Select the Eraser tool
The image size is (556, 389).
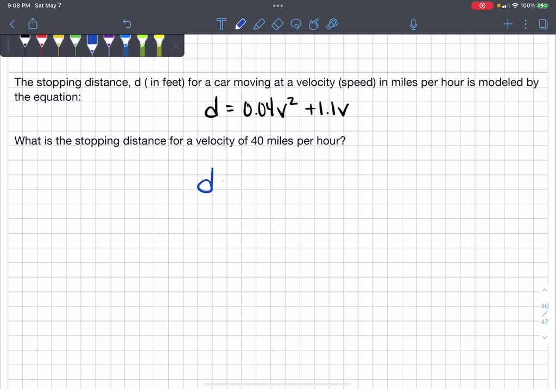coord(277,24)
